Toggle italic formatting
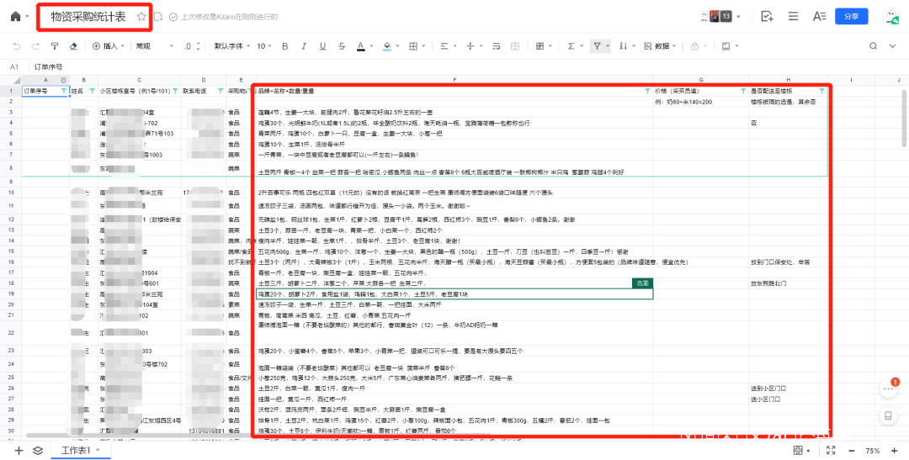The height and width of the screenshot is (460, 909). pyautogui.click(x=304, y=46)
